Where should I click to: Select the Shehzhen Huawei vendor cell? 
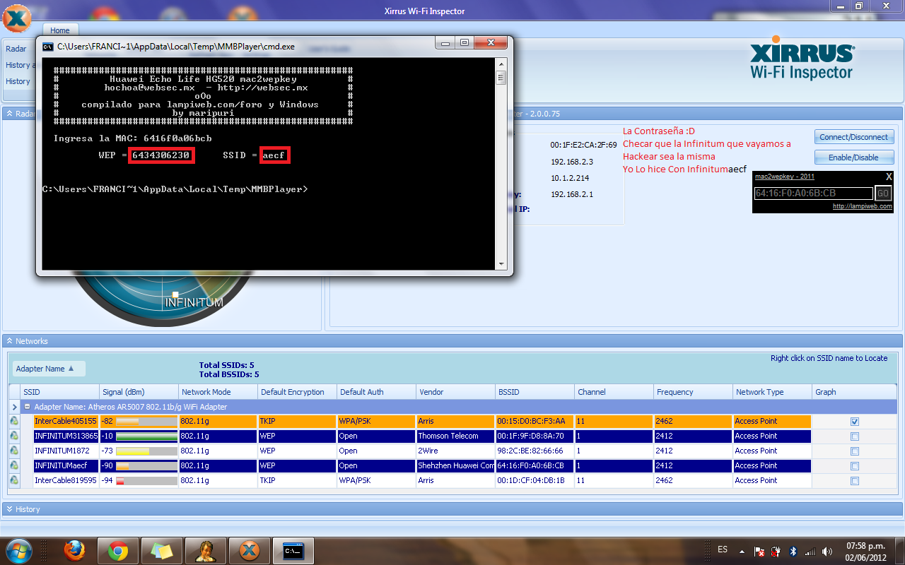pos(455,466)
